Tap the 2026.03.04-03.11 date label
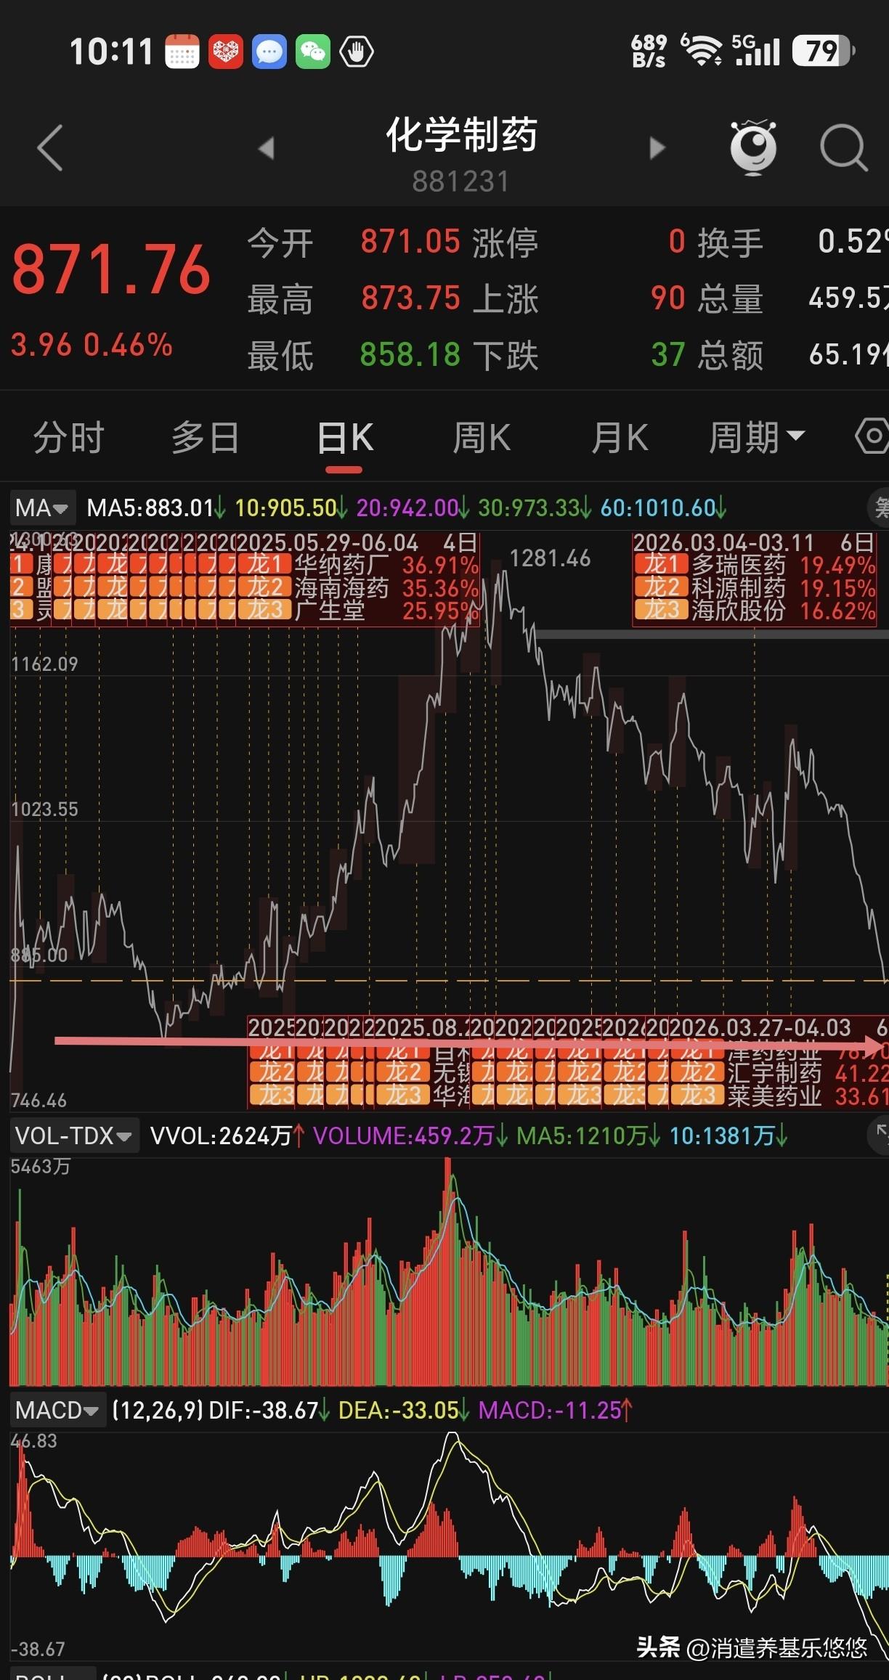The height and width of the screenshot is (1680, 889). pyautogui.click(x=723, y=543)
